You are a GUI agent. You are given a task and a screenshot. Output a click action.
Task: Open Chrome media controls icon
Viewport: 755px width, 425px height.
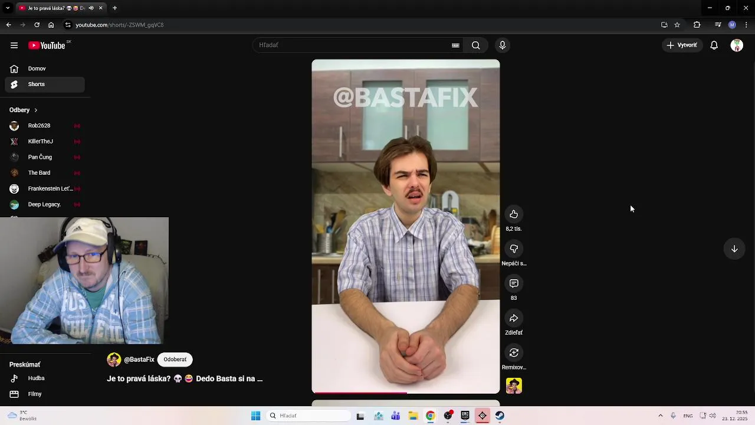[718, 25]
